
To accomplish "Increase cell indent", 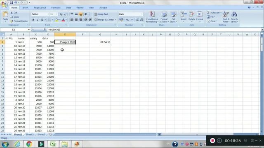I will (90, 20).
